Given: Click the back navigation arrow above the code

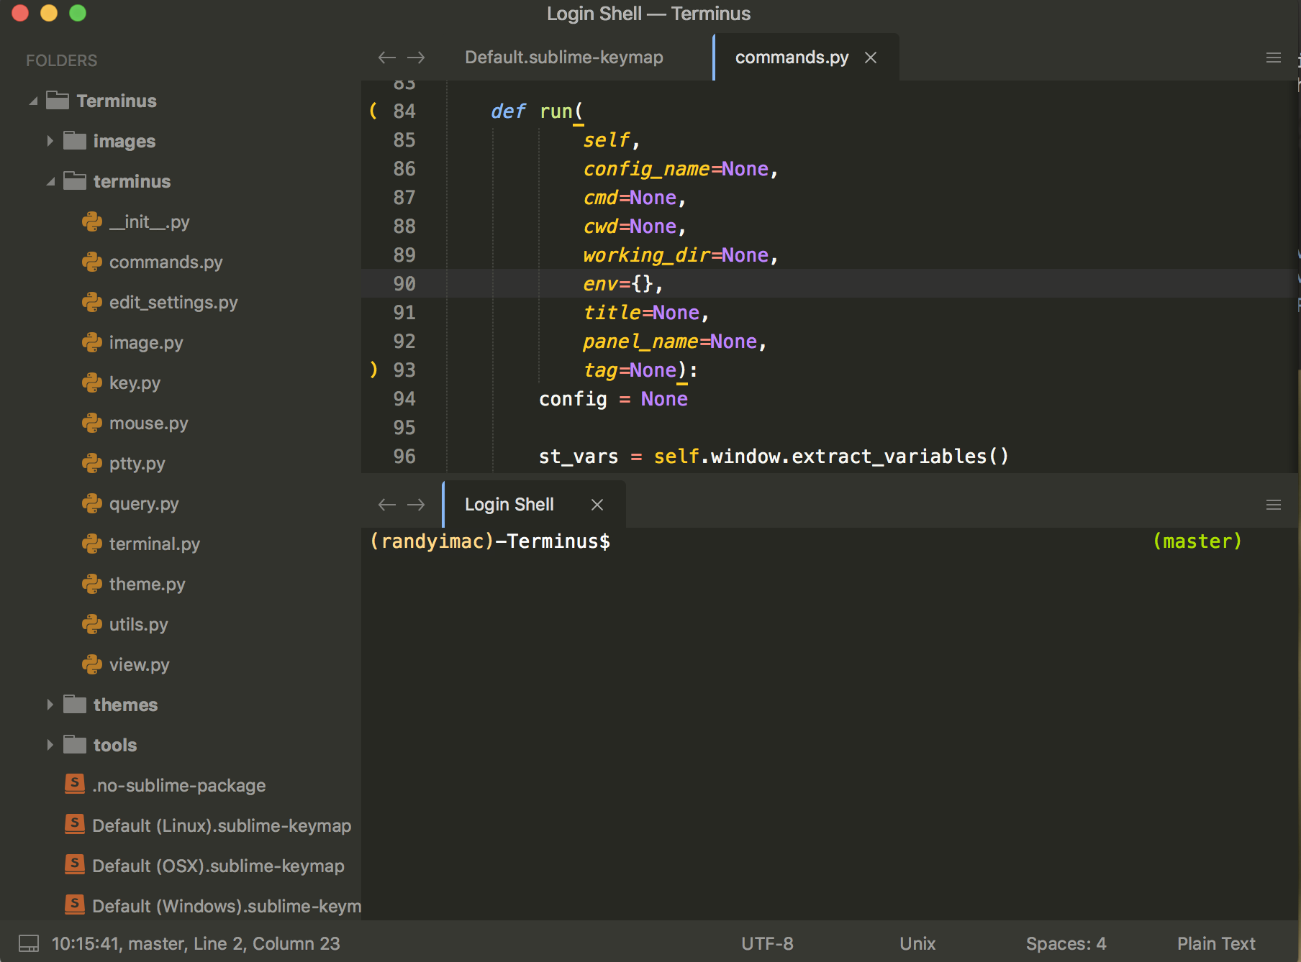Looking at the screenshot, I should (386, 58).
